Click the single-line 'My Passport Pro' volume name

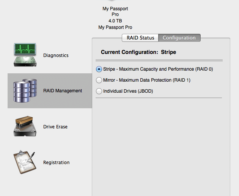pos(115,27)
